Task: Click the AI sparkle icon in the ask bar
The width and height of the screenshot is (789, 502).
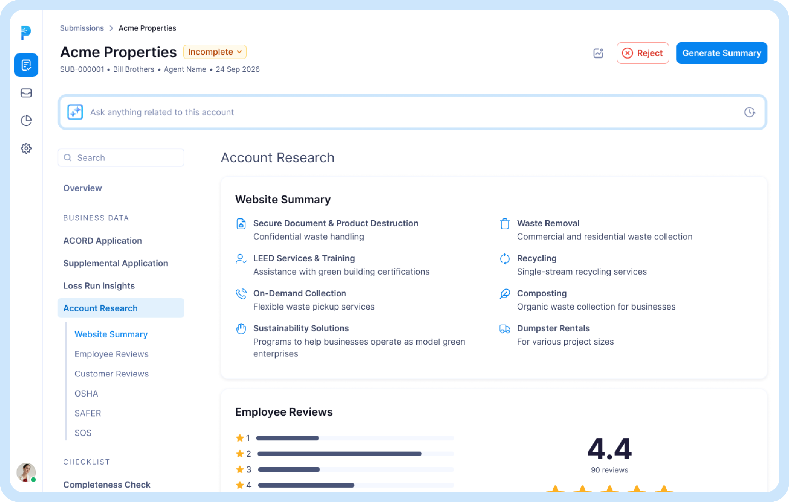Action: (x=75, y=112)
